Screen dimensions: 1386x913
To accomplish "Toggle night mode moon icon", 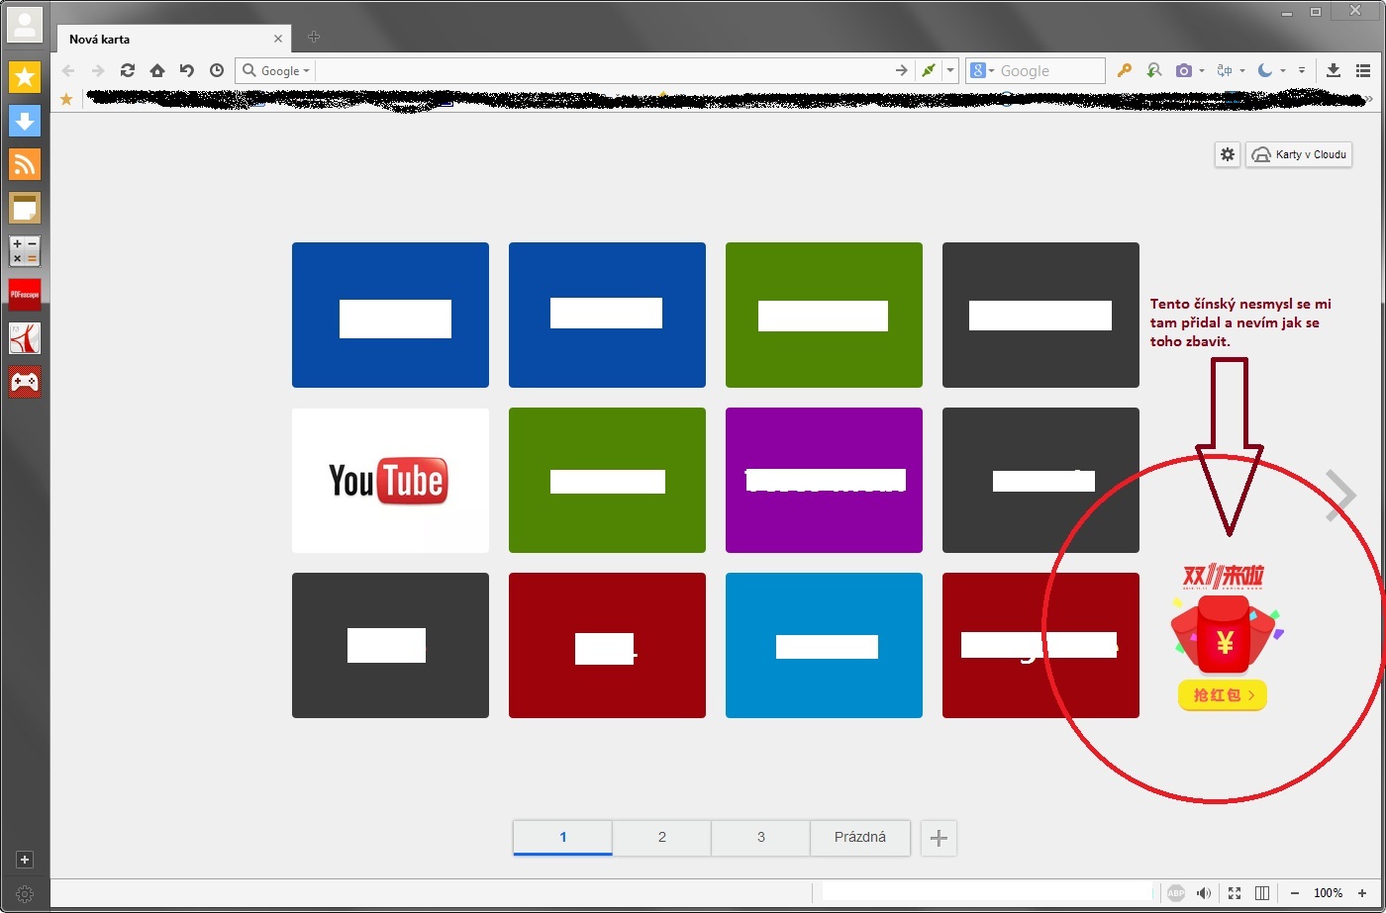I will coord(1264,70).
